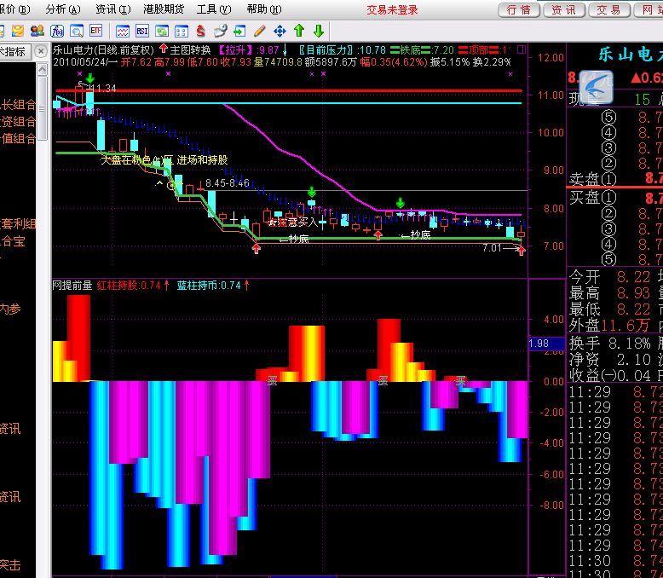
Task: Click the green refresh window icon
Action: (x=162, y=31)
